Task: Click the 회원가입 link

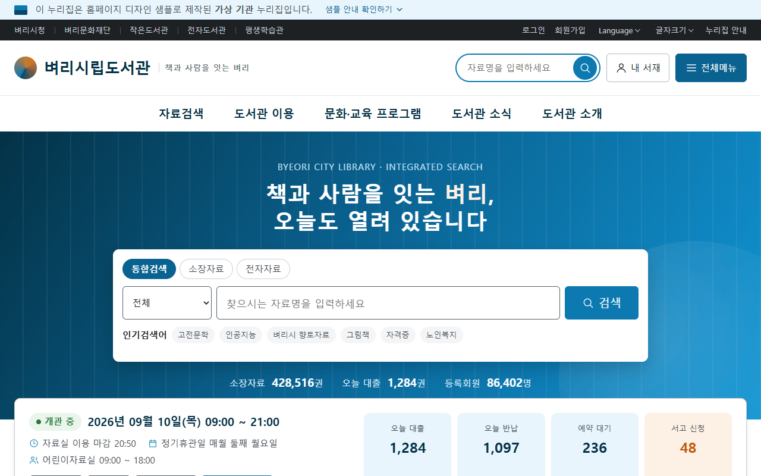Action: click(570, 30)
